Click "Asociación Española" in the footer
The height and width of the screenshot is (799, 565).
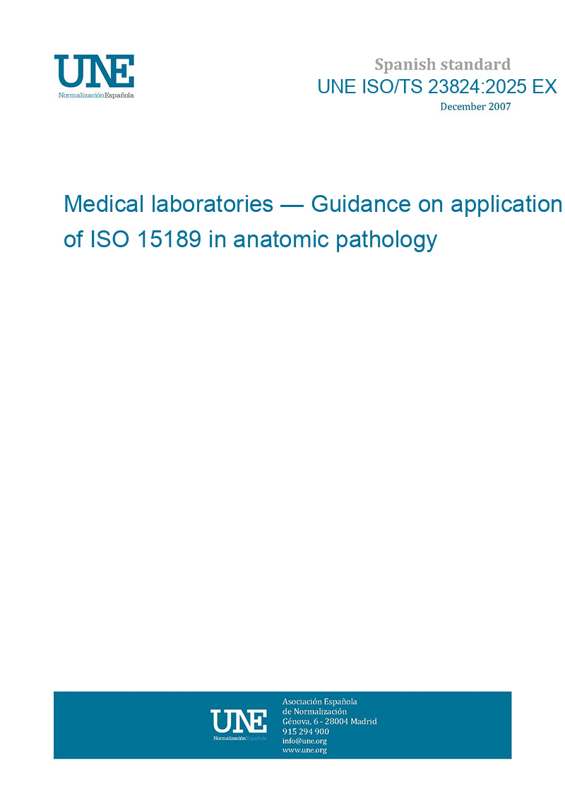[319, 702]
